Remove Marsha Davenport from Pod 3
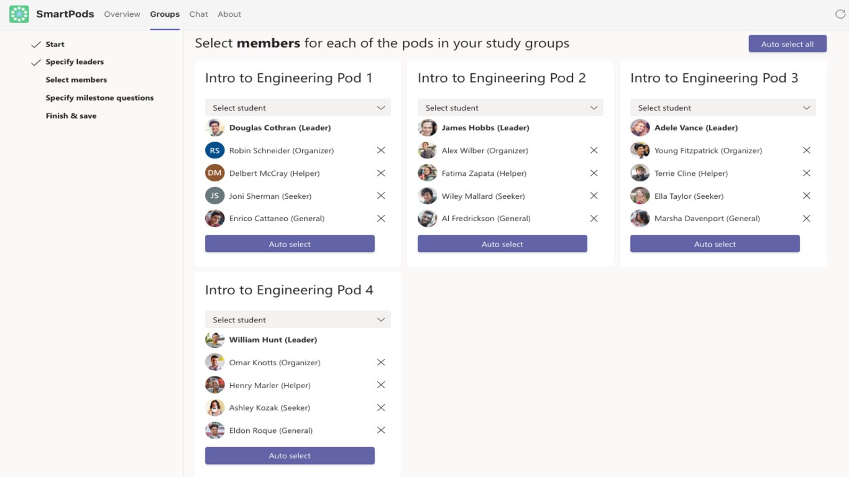Image resolution: width=849 pixels, height=477 pixels. 806,219
